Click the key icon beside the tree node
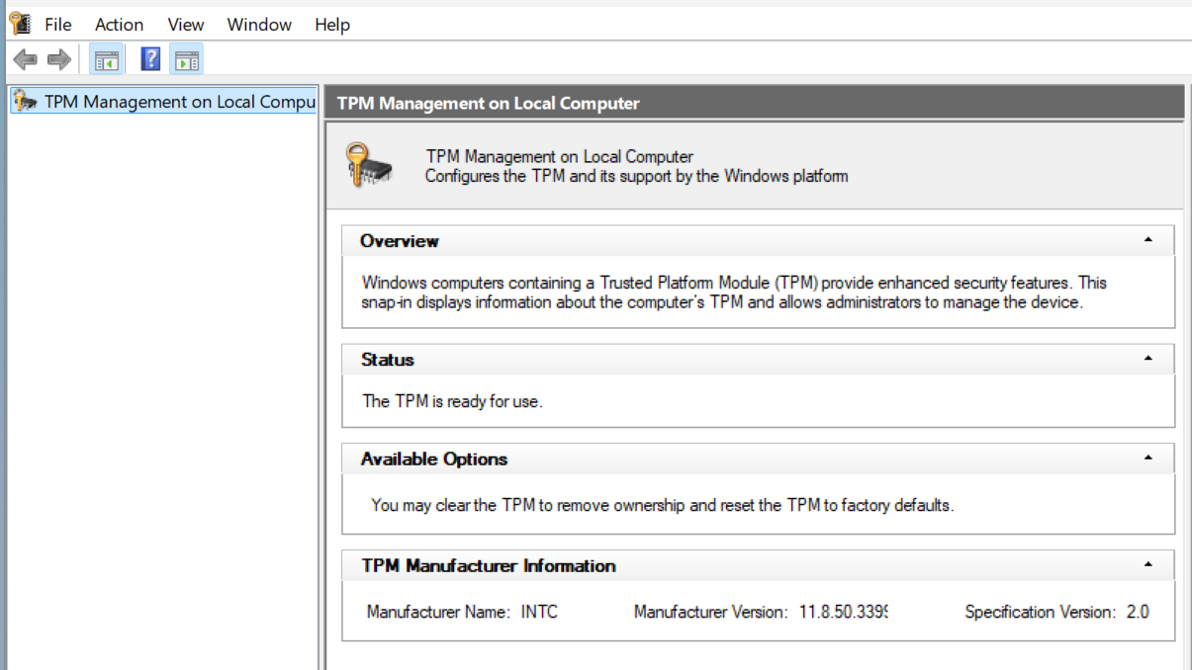 coord(26,102)
